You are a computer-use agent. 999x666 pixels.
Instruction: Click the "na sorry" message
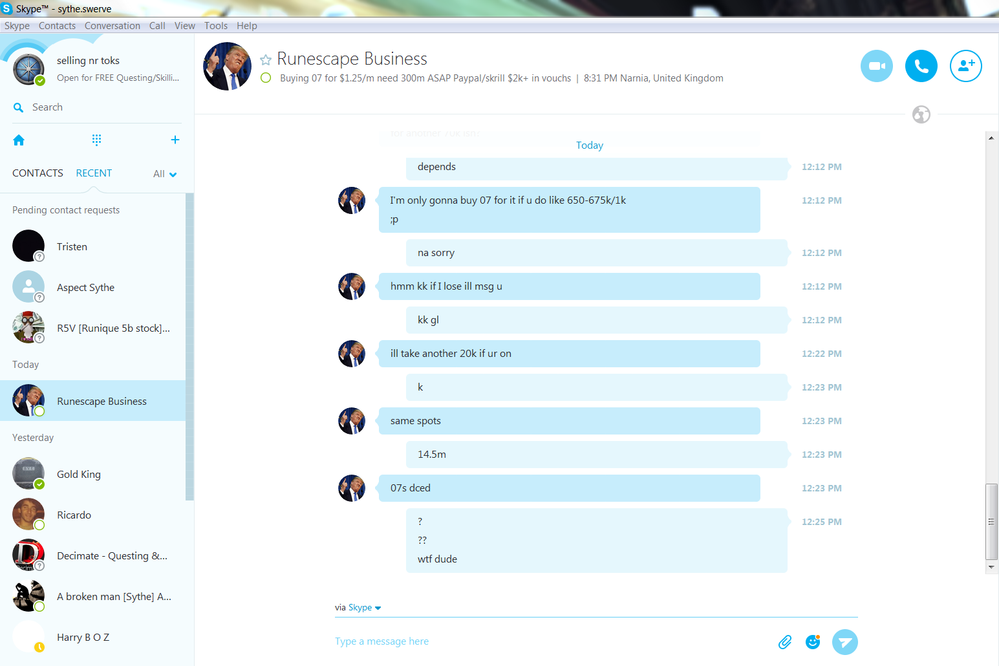coord(597,253)
